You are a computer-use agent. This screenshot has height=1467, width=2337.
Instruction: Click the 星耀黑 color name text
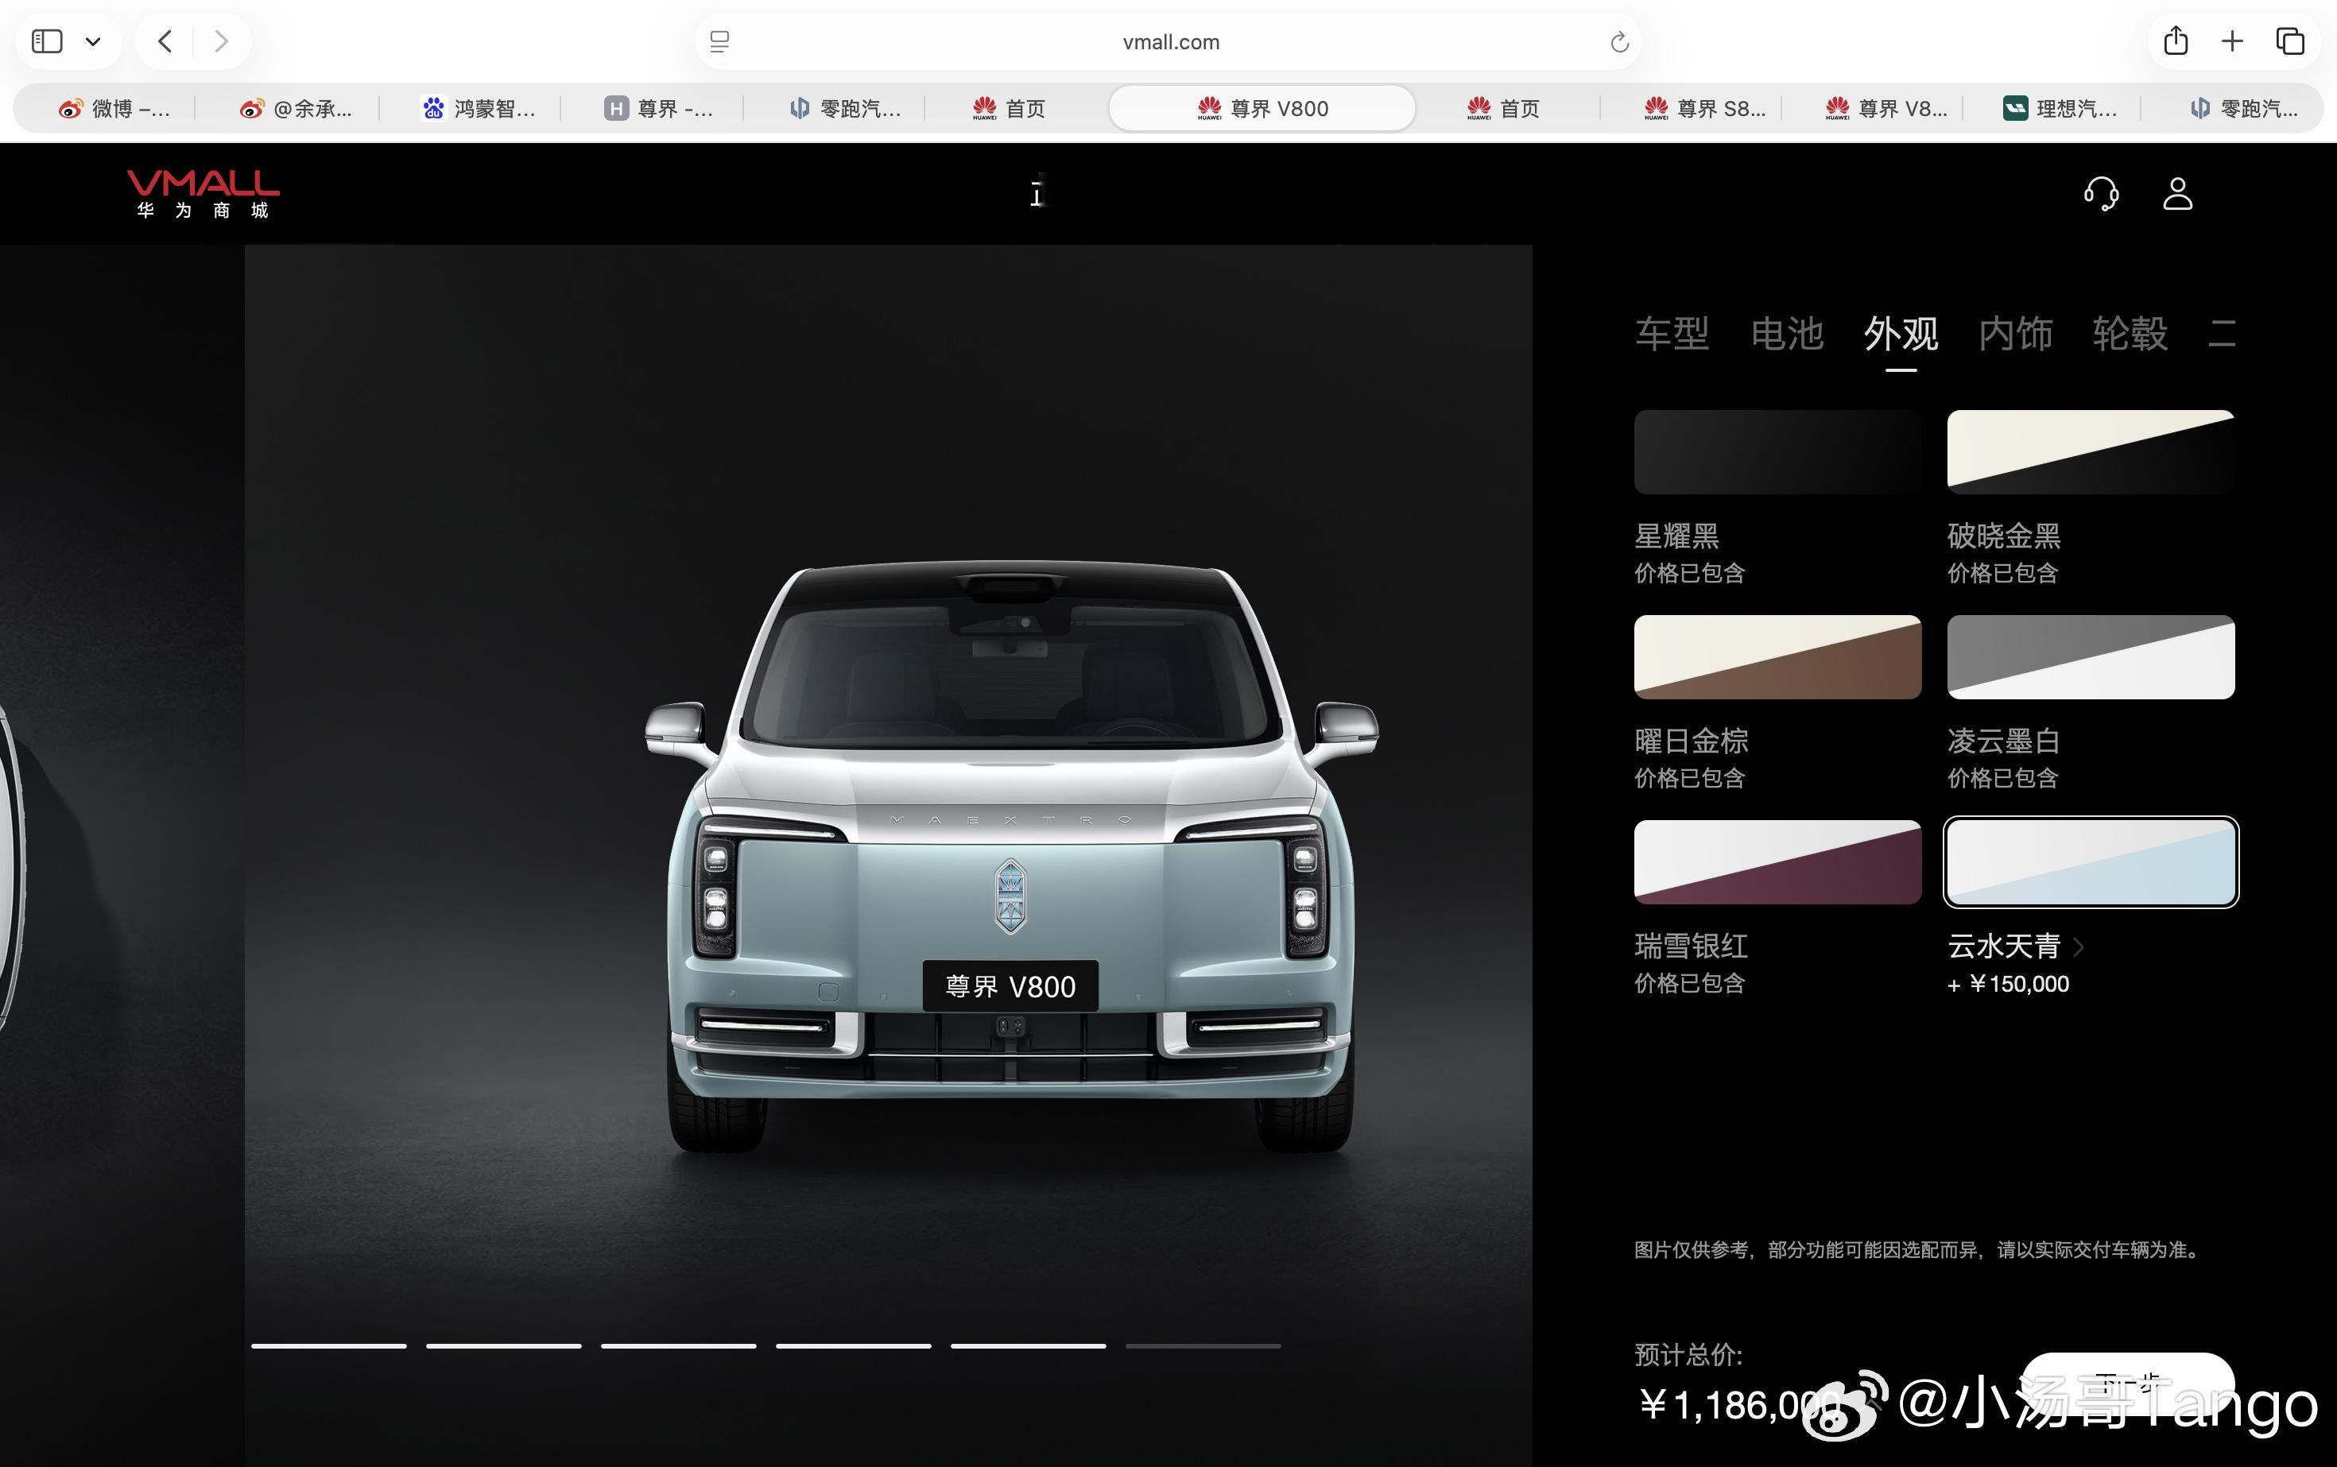click(1676, 536)
